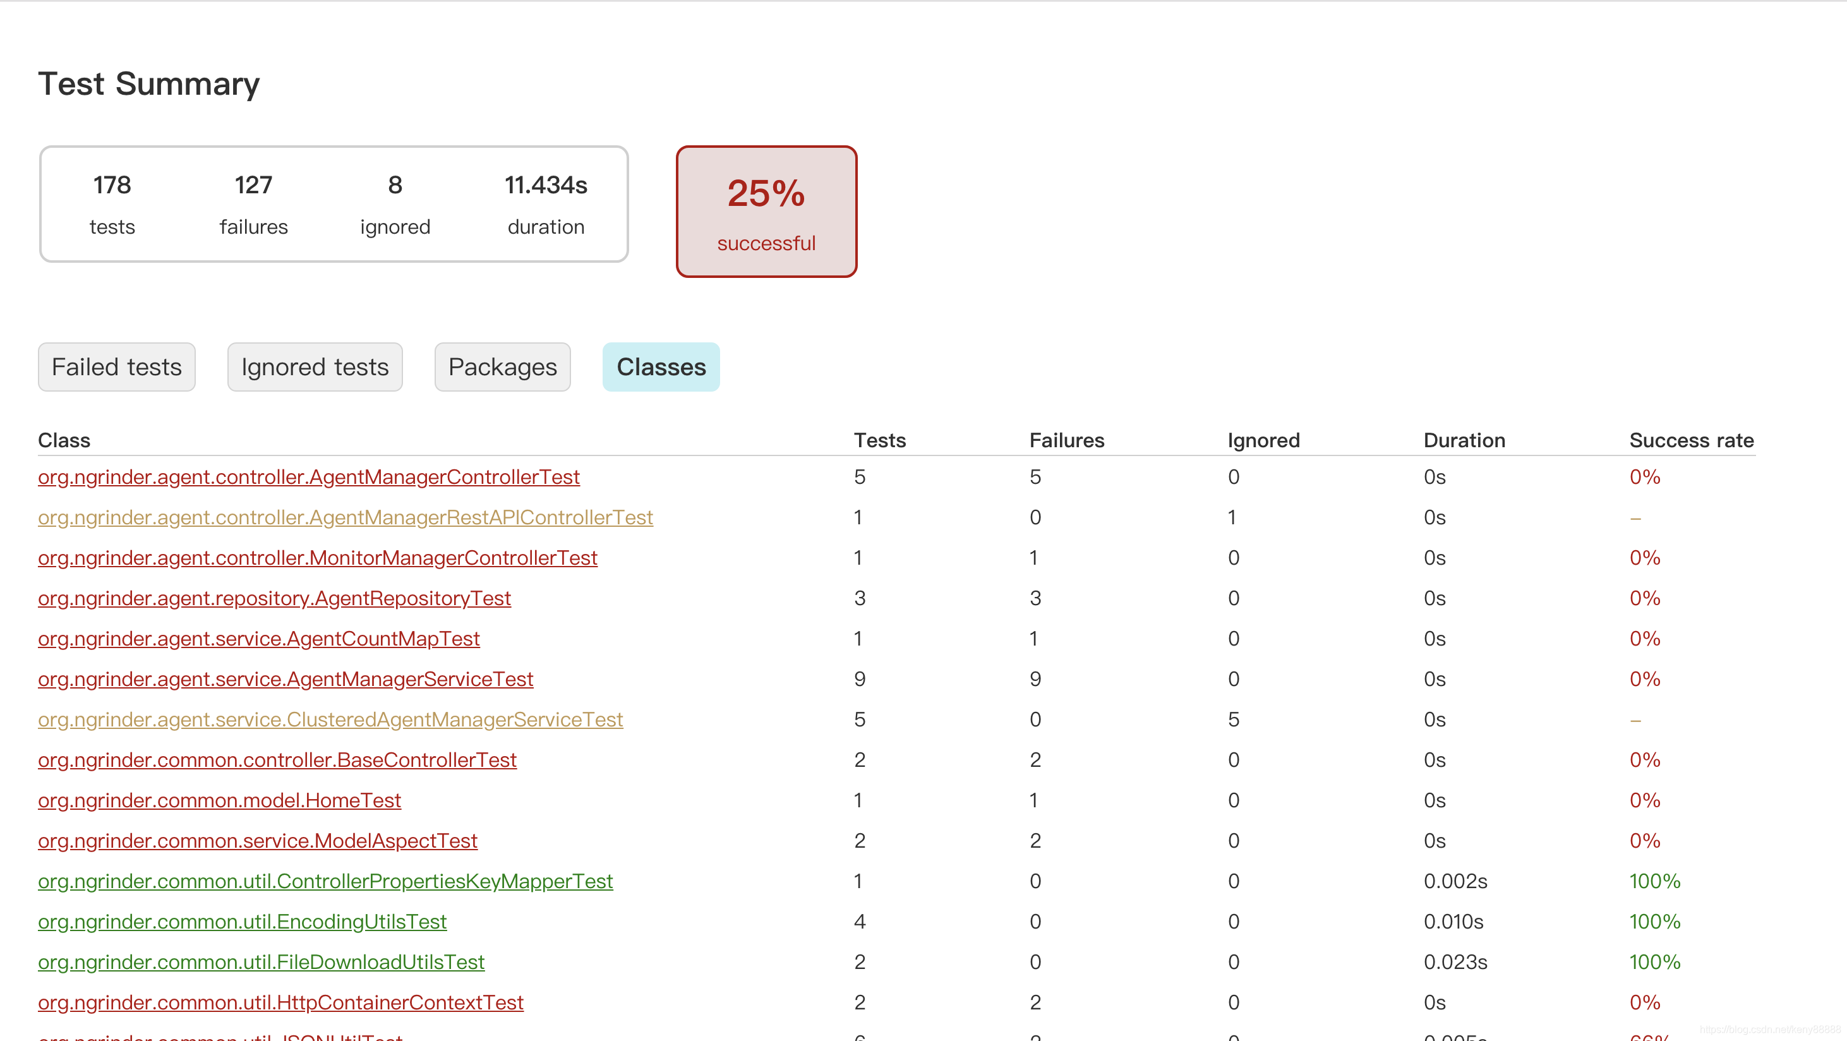Open AgentManagerControllerTest class link
This screenshot has width=1847, height=1041.
[308, 477]
